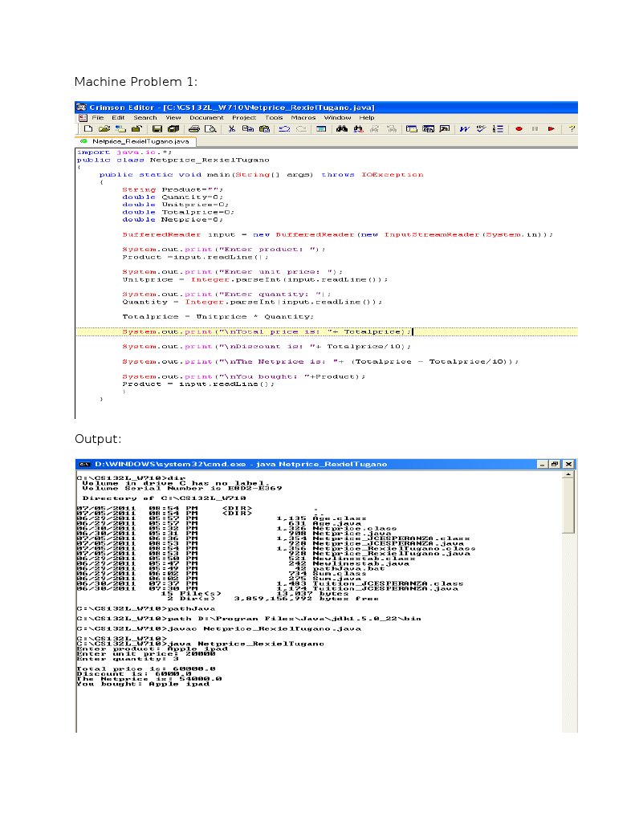Open the Tools menu
The height and width of the screenshot is (821, 635).
click(x=274, y=118)
